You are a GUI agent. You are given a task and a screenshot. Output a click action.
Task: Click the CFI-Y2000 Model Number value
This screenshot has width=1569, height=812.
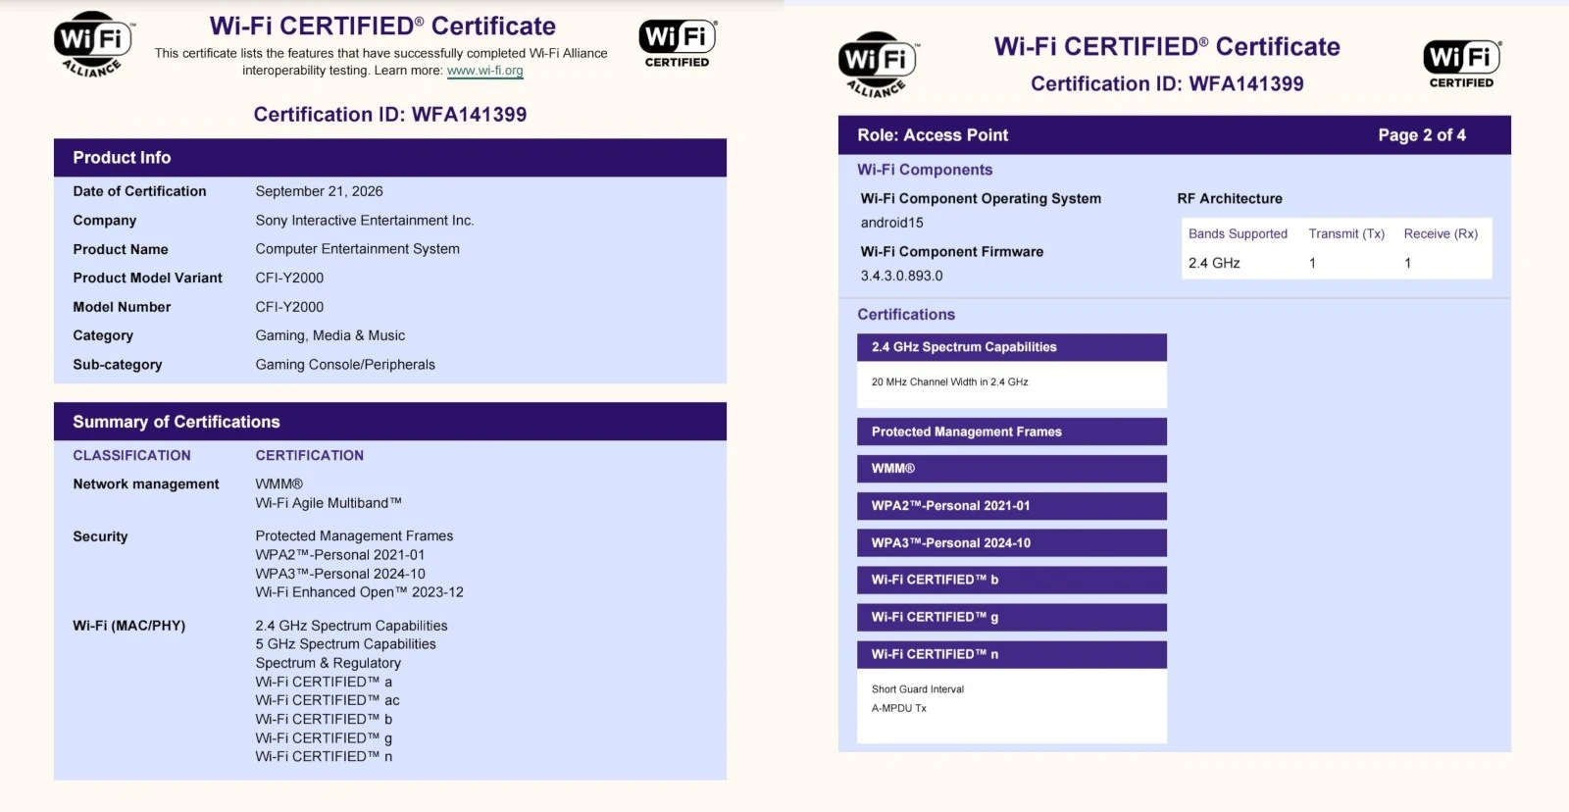(x=289, y=307)
